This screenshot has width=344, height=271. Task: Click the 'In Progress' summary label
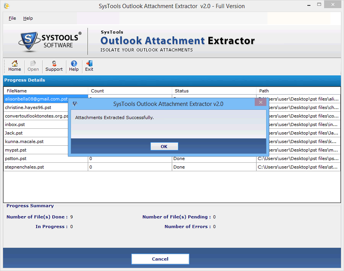tap(51, 227)
